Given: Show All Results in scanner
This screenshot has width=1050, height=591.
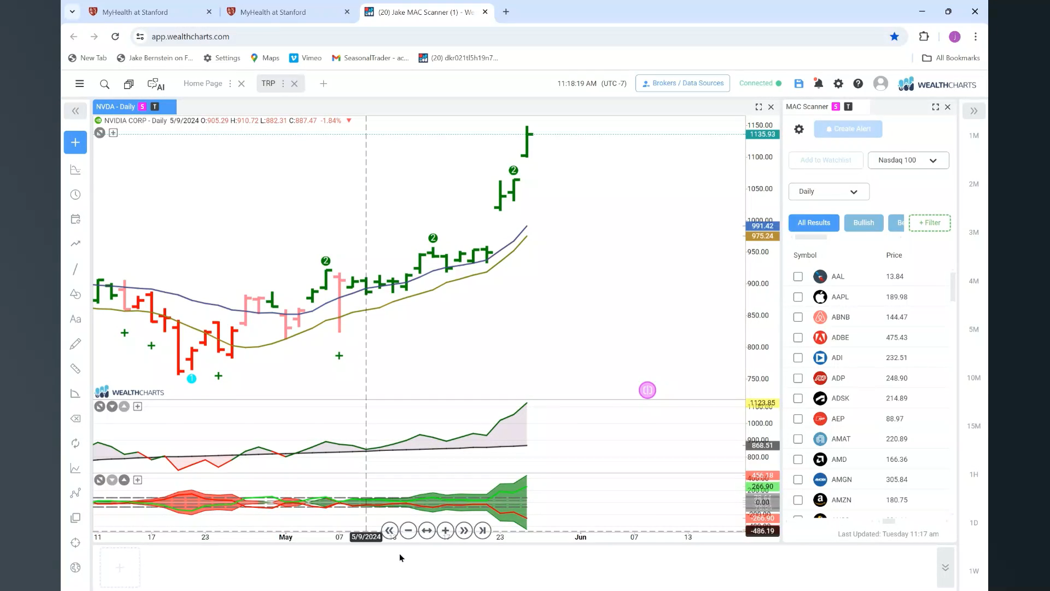Looking at the screenshot, I should click(x=814, y=223).
